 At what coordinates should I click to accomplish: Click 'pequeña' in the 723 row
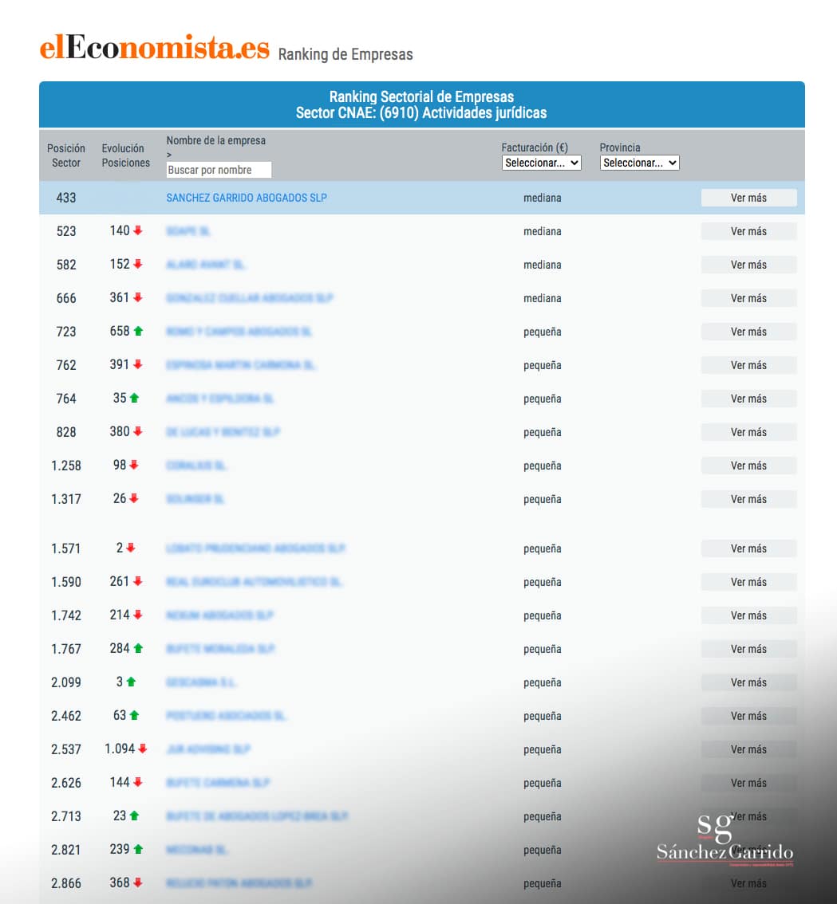point(542,332)
